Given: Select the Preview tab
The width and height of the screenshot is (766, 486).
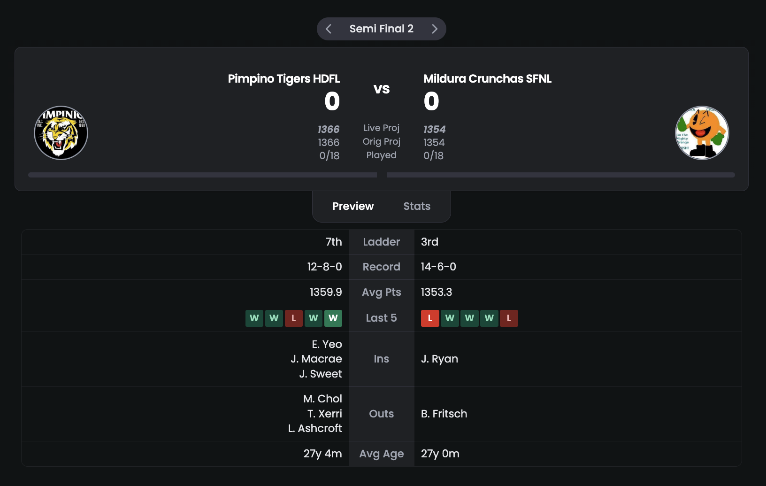Looking at the screenshot, I should [353, 206].
